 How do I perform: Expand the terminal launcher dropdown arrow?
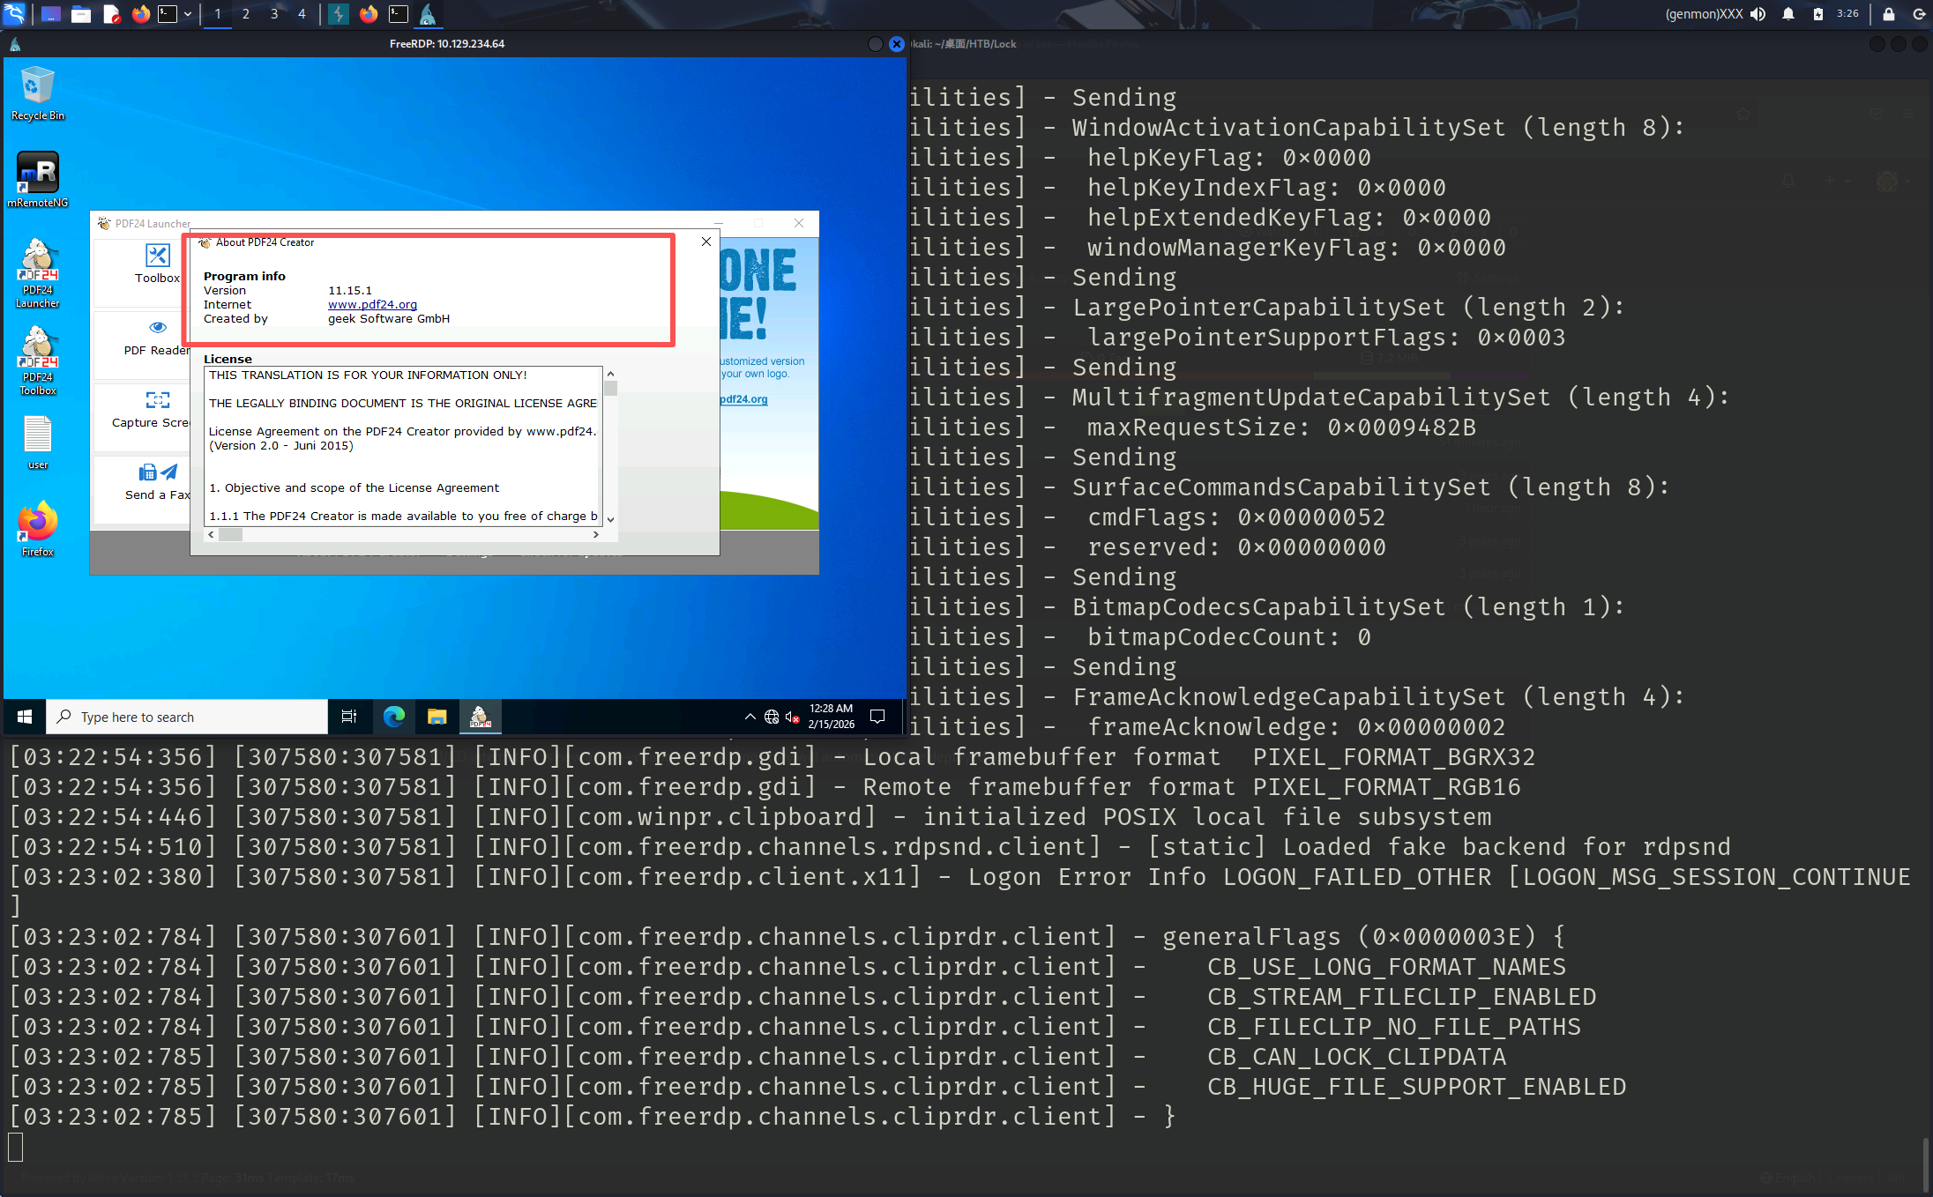pos(188,14)
